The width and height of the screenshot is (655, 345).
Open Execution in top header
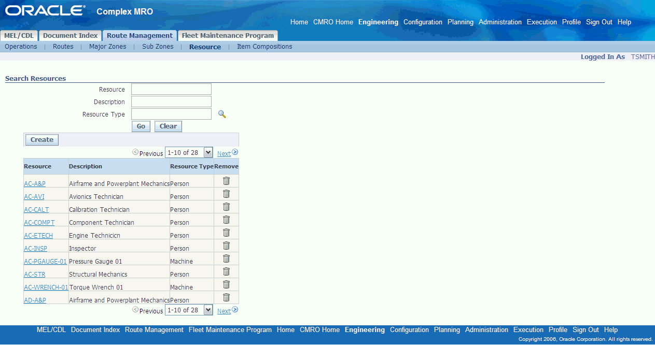(x=542, y=22)
